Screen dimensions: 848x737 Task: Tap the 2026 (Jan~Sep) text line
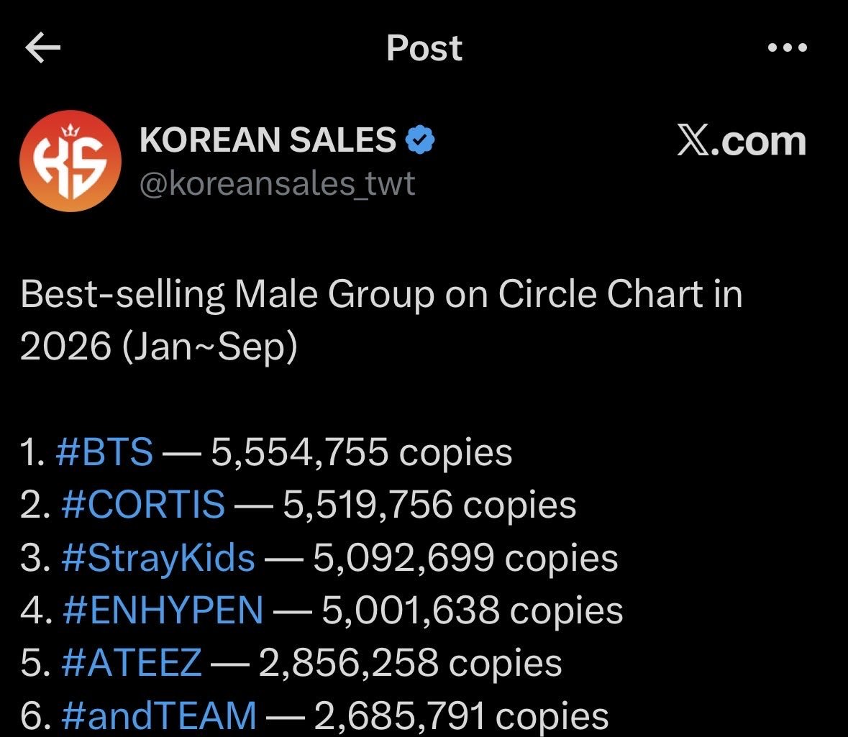[x=159, y=347]
